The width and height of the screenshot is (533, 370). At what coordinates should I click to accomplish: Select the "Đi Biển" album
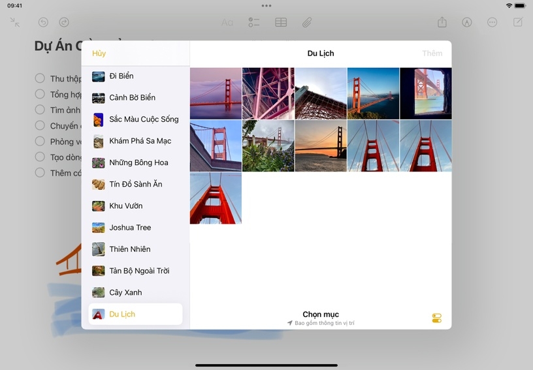121,76
